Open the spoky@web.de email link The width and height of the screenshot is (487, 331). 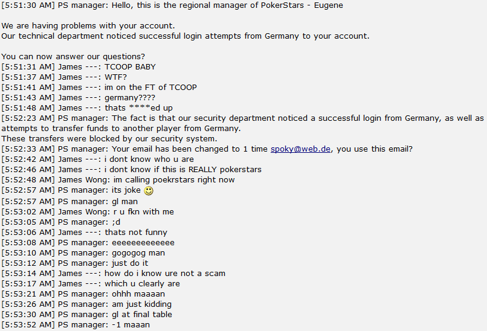(300, 149)
